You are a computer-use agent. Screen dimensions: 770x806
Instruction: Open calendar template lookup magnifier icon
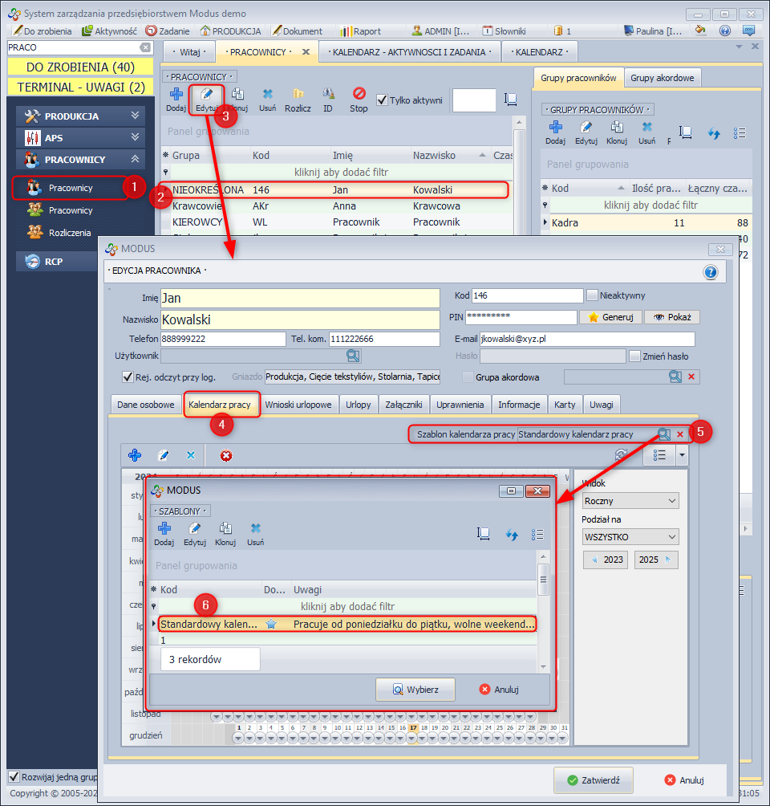(x=663, y=434)
